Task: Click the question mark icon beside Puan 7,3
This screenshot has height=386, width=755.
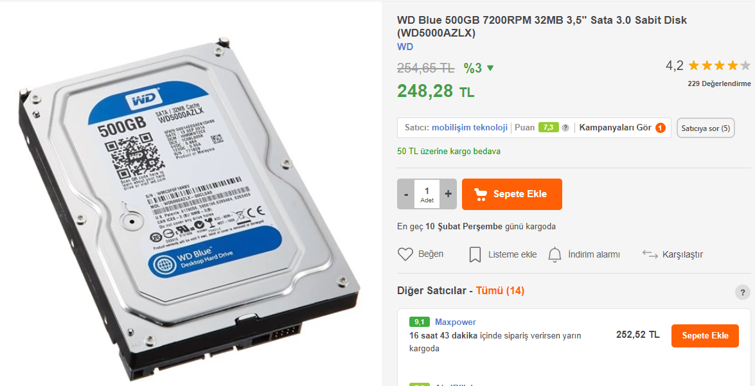Action: (x=565, y=128)
